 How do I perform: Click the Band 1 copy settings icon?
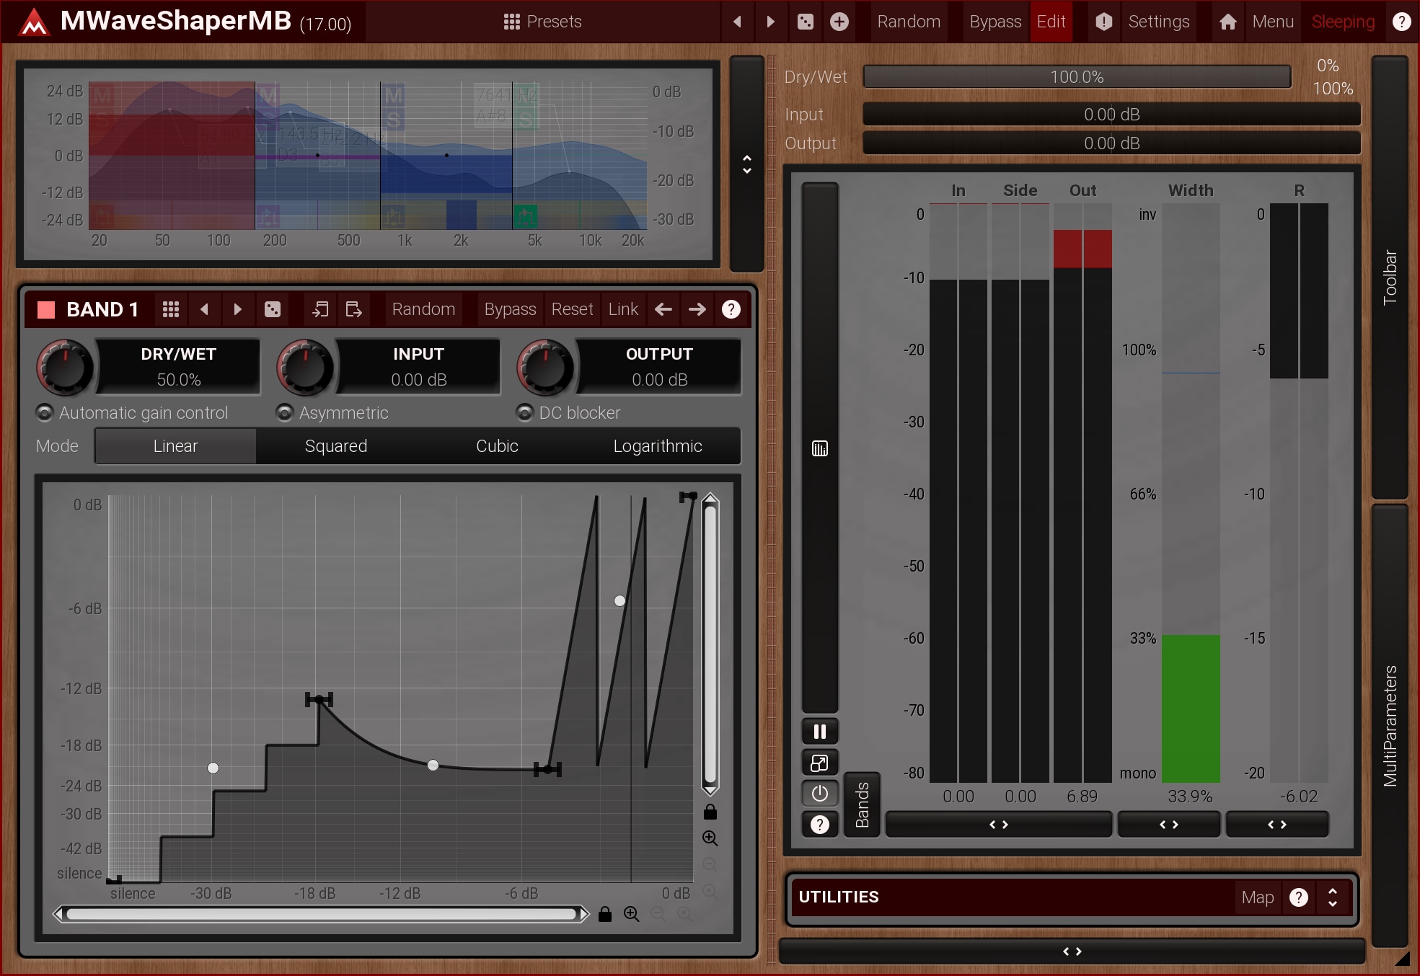[320, 309]
